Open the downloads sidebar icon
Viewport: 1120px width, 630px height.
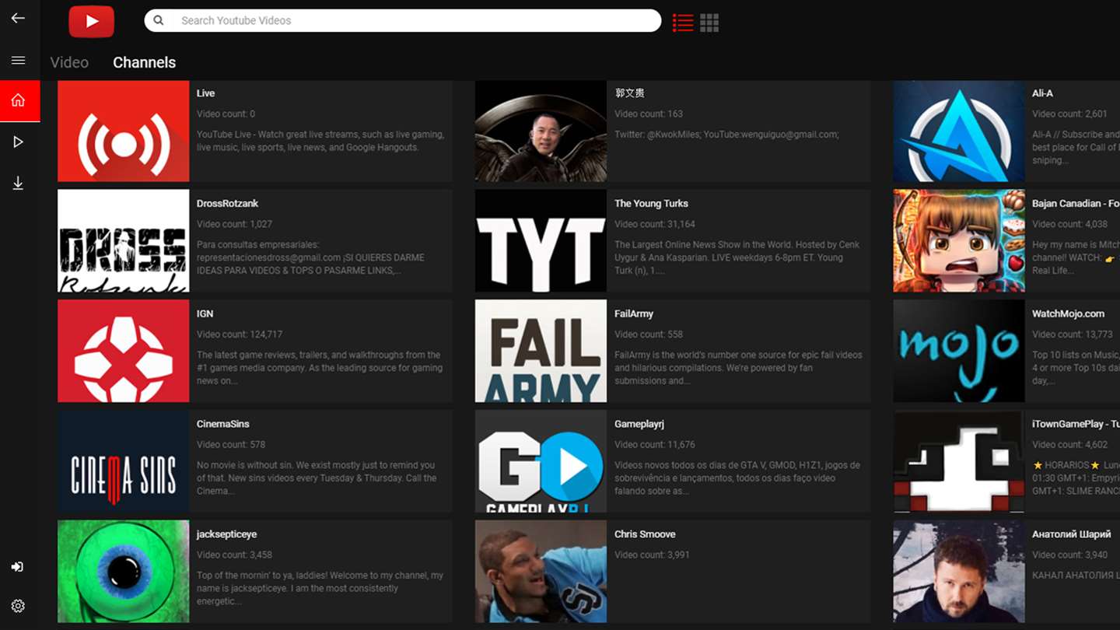18,183
